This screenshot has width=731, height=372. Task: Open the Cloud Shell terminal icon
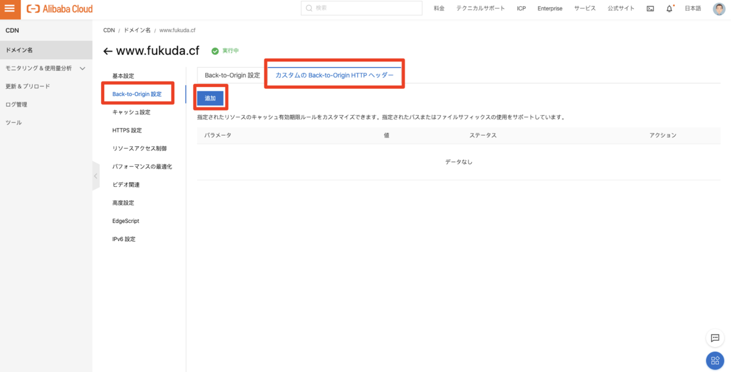point(650,9)
